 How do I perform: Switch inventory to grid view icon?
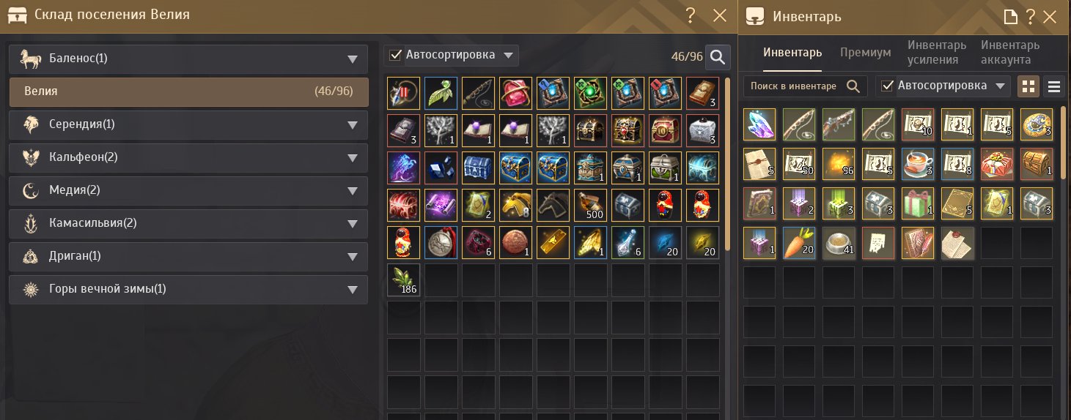(x=1028, y=87)
